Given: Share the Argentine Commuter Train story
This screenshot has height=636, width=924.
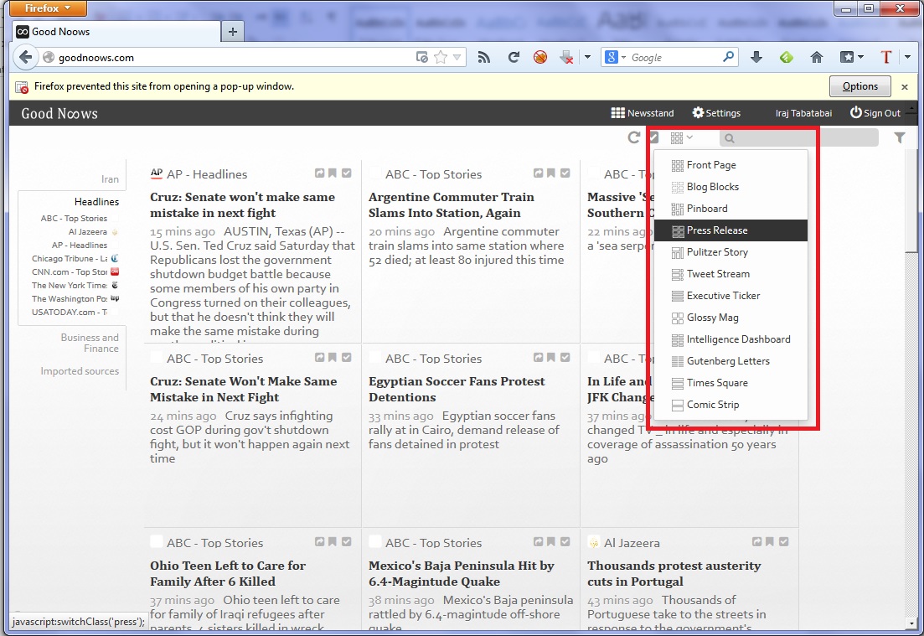Looking at the screenshot, I should click(x=538, y=173).
